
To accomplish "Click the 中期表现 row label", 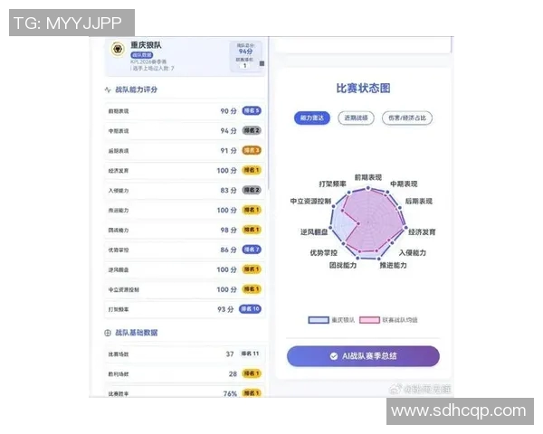I will click(x=119, y=131).
